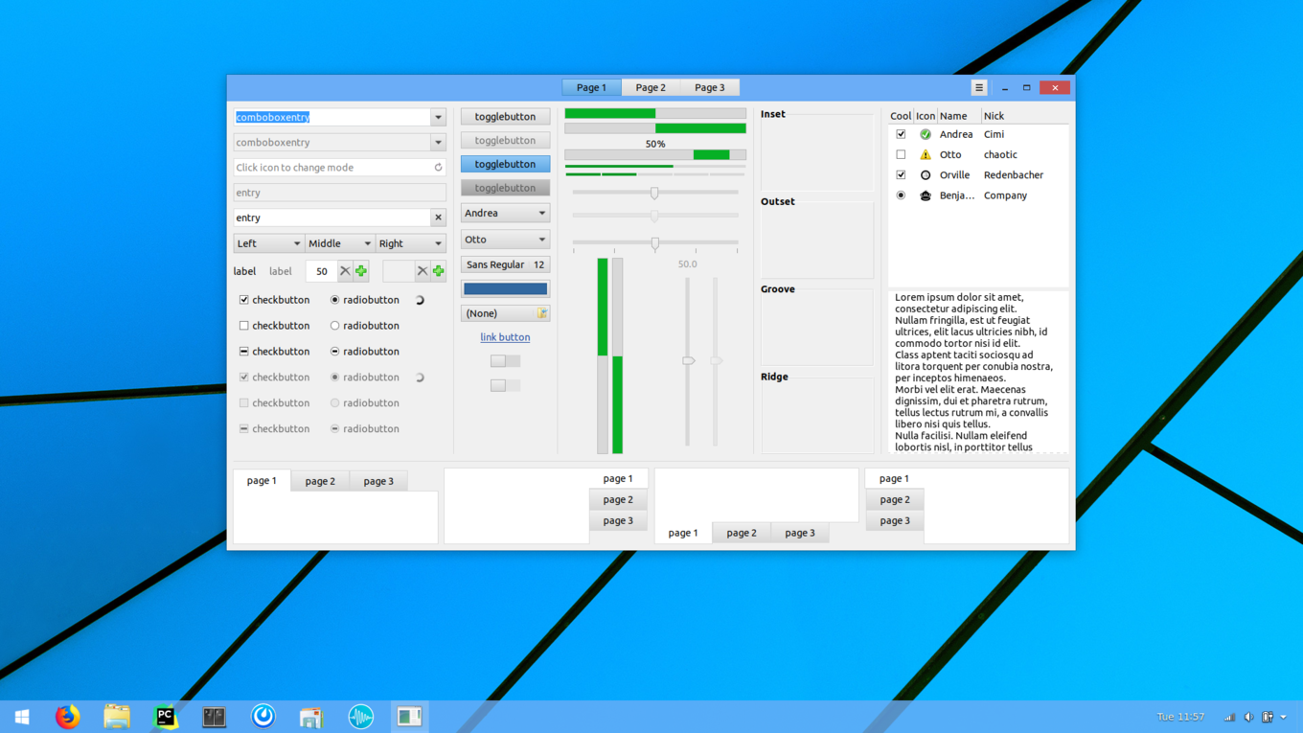The image size is (1303, 733).
Task: Open dropdown arrow of the highlighted comboboxentry
Action: point(438,117)
